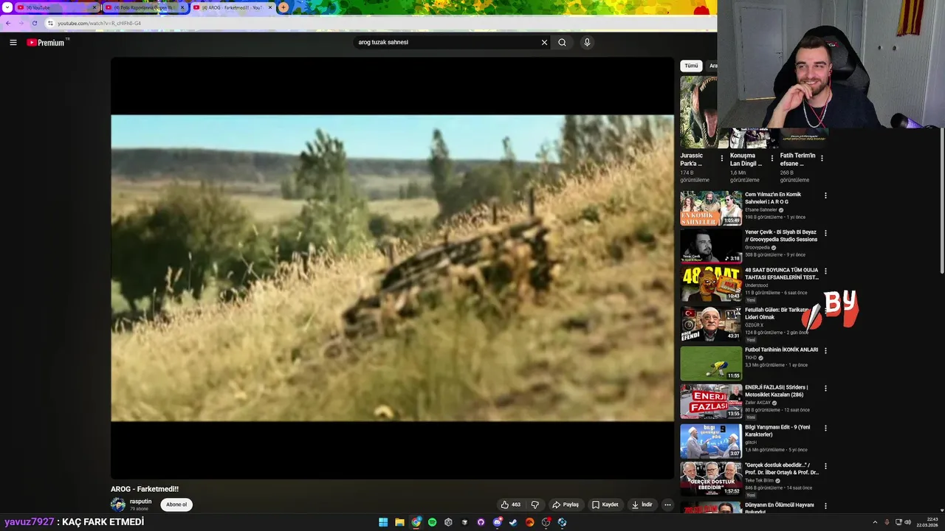Open the YouTube guide hamburger menu
This screenshot has width=945, height=531.
[x=13, y=42]
